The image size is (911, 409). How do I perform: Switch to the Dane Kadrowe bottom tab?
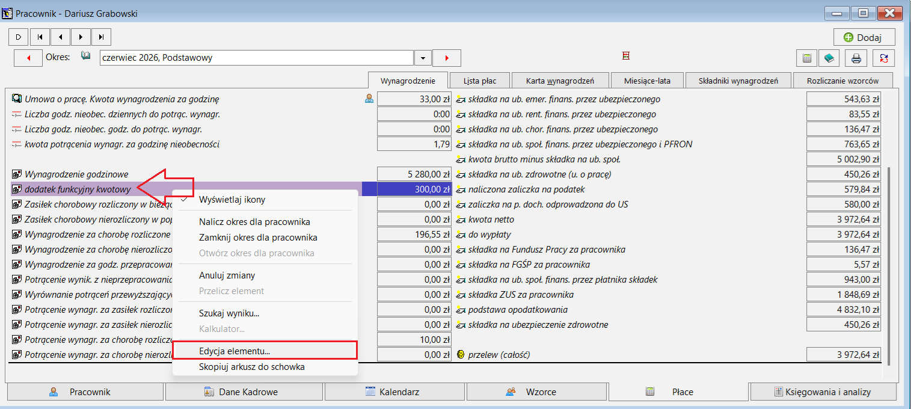coord(244,392)
